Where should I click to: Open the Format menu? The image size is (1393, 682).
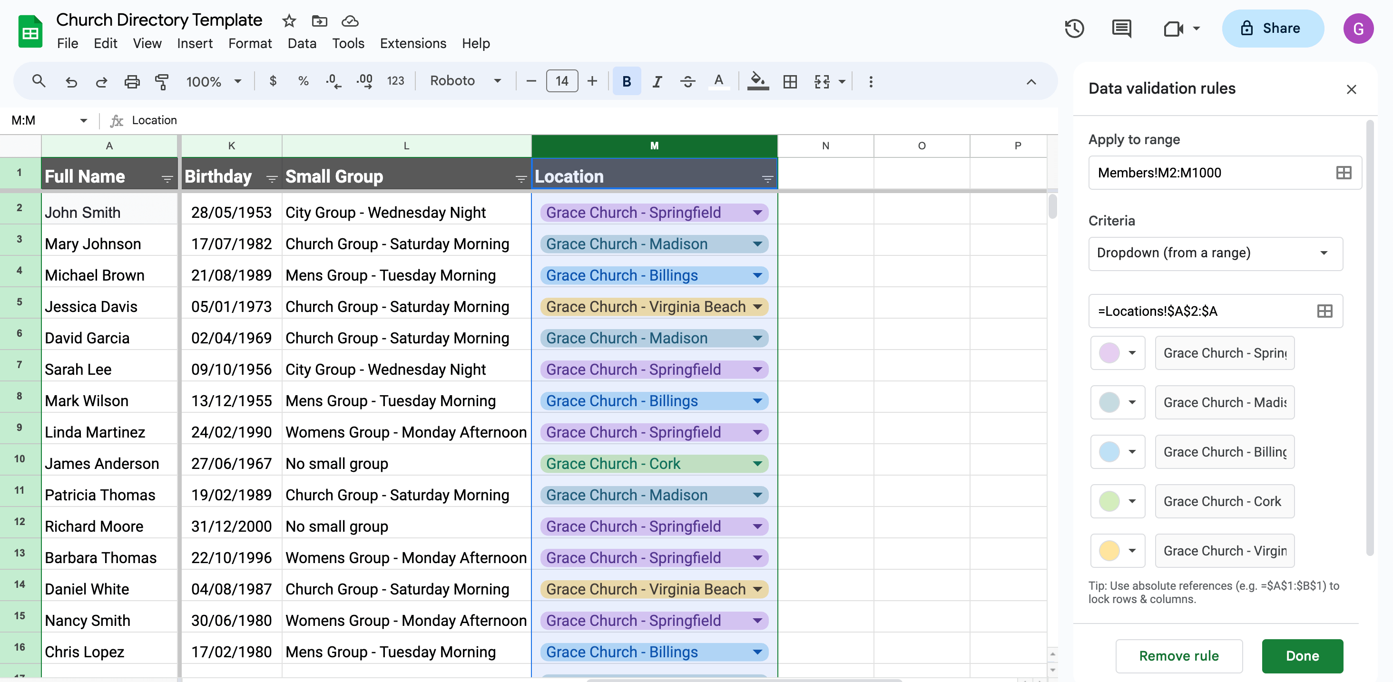tap(249, 43)
